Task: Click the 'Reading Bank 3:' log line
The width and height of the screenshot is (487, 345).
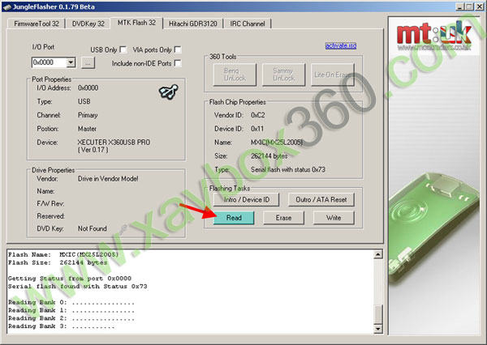Action: (x=62, y=326)
